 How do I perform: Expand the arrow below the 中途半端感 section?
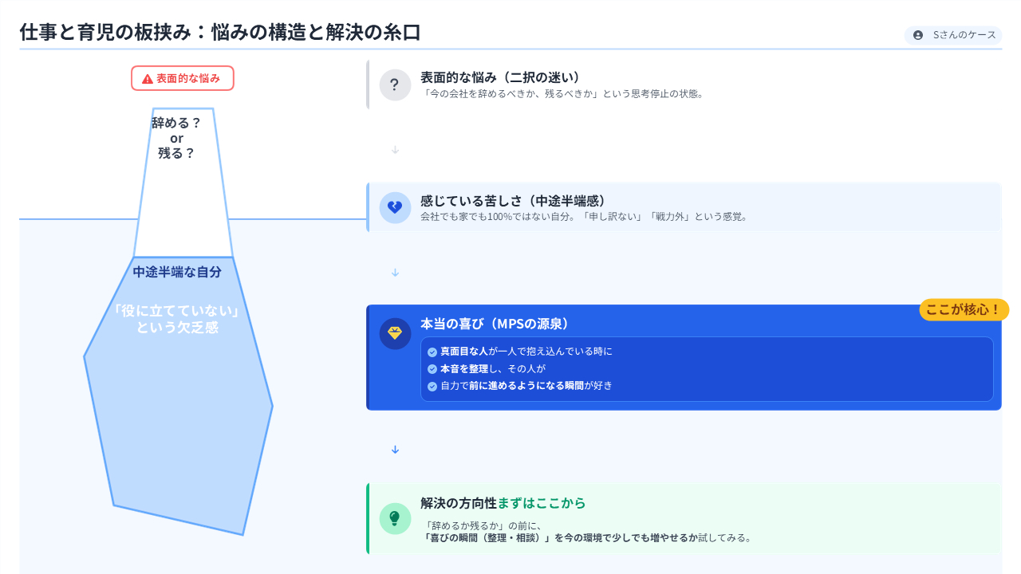pos(394,272)
